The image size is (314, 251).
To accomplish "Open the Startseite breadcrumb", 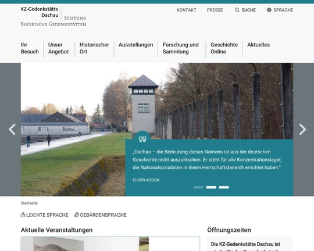I will (29, 203).
